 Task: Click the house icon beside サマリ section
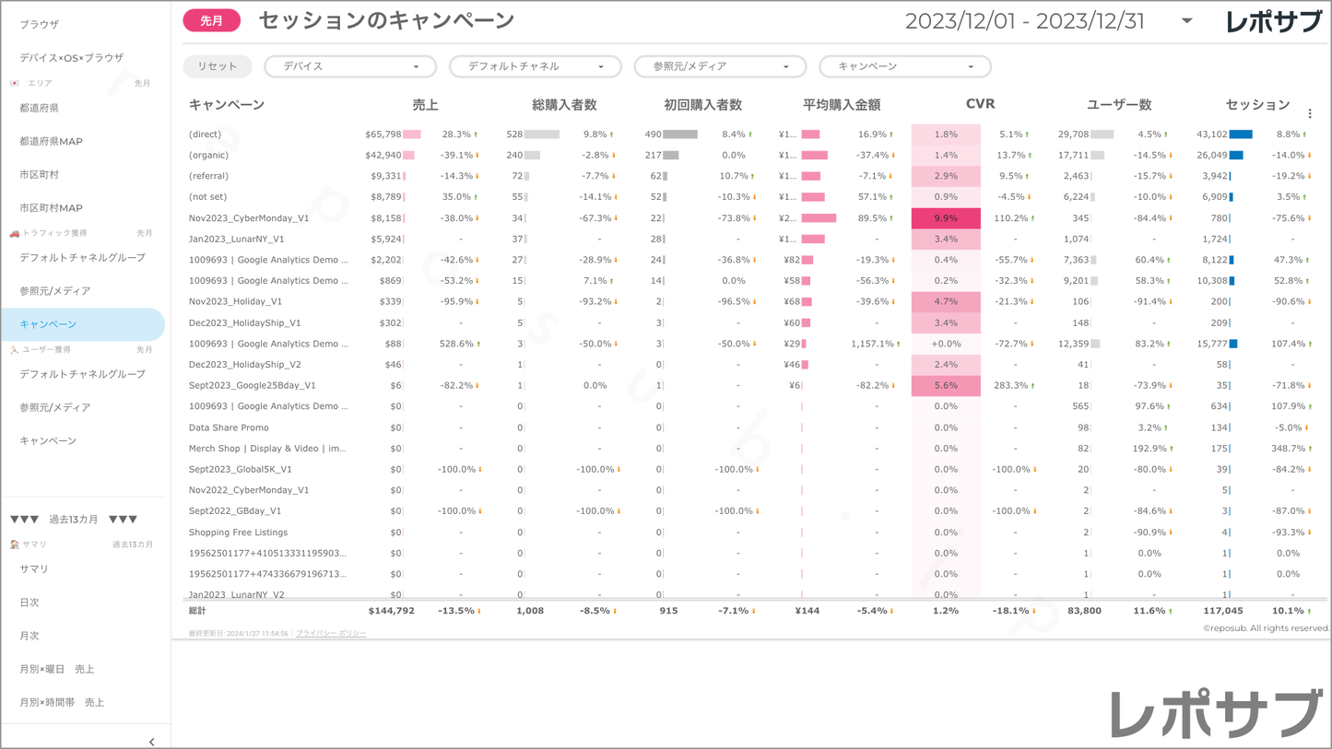click(14, 544)
